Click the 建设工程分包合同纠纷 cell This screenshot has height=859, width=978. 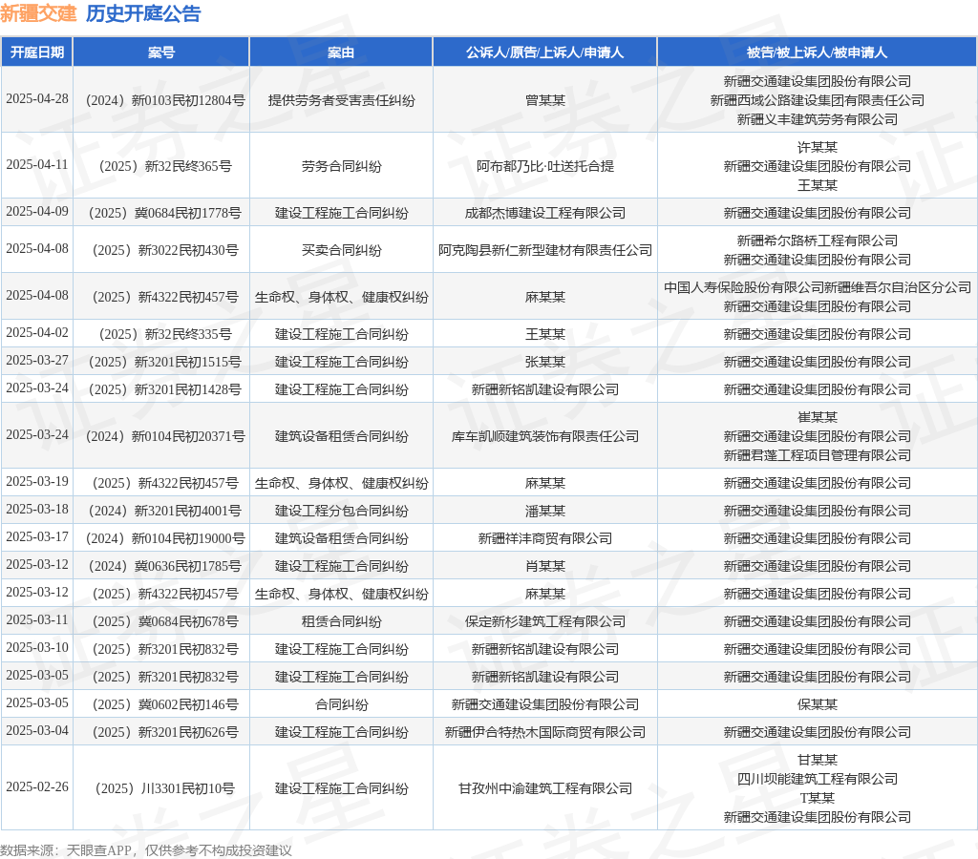click(341, 511)
